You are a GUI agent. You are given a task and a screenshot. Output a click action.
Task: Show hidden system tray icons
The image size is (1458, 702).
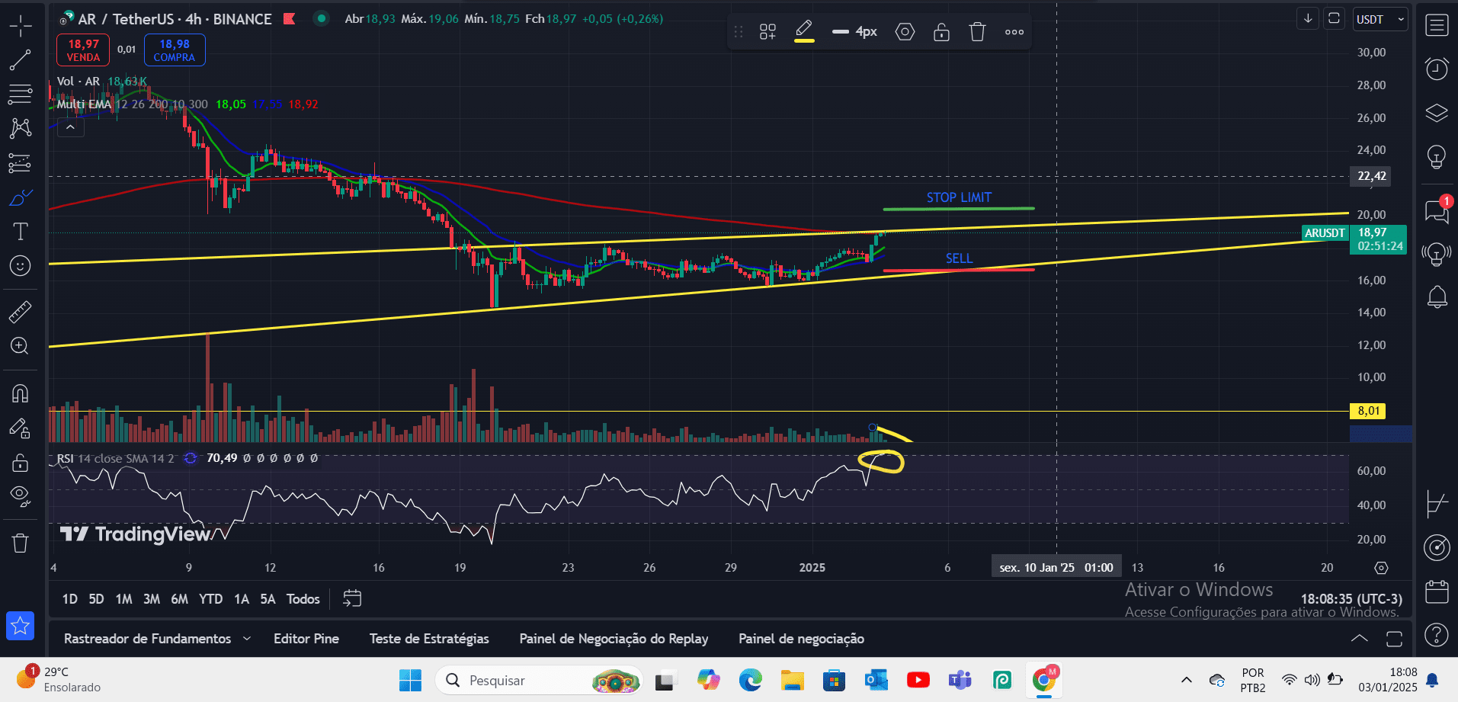point(1187,680)
